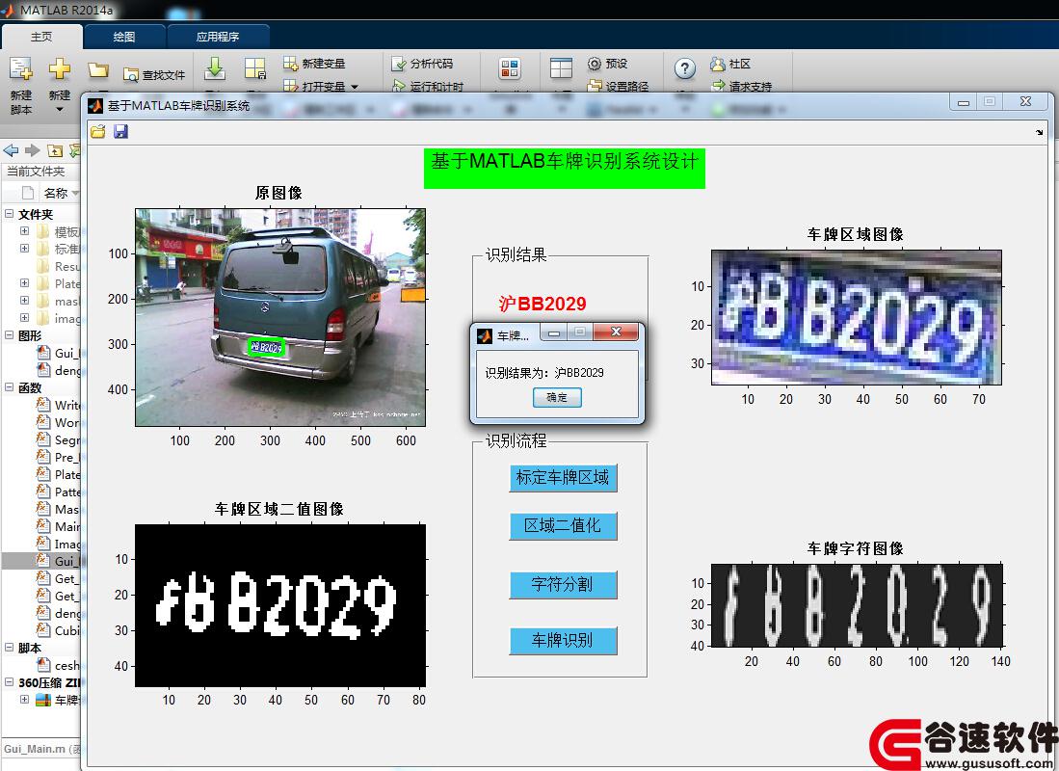Close the 车牌 result dialog

616,332
